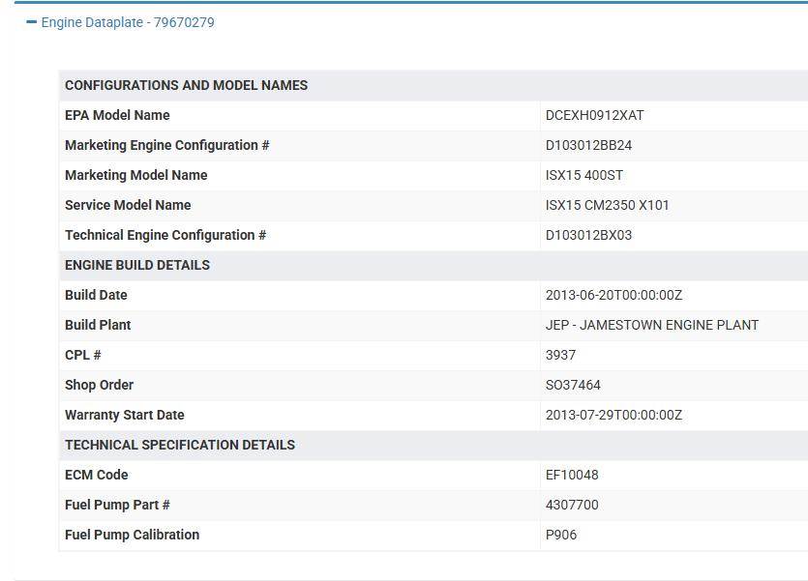The image size is (808, 581).
Task: Click the Fuel Pump Calibration row label
Action: pos(132,535)
